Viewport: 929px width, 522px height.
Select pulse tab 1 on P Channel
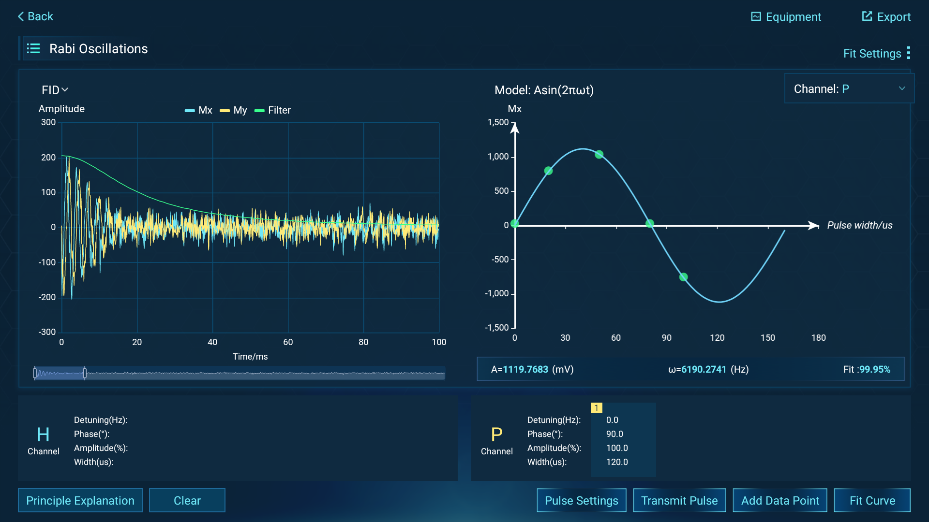click(597, 407)
